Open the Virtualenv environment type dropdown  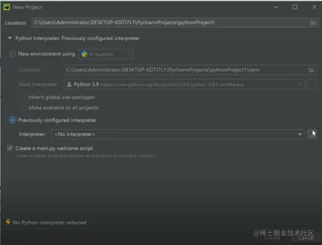[105, 54]
